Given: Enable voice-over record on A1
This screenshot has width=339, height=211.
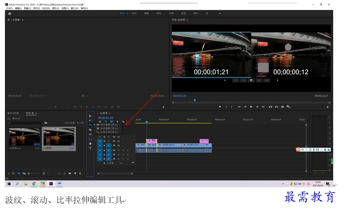Looking at the screenshot, I should click(x=127, y=151).
